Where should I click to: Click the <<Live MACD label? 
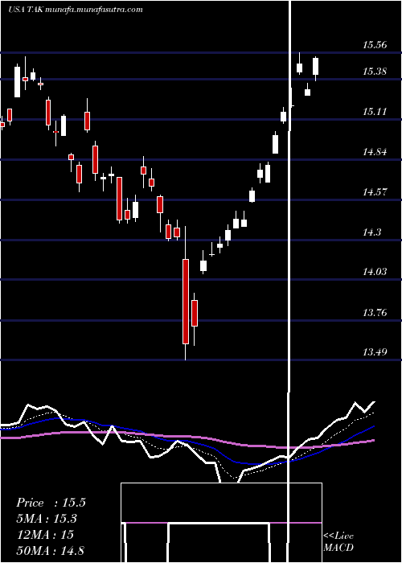point(338,541)
